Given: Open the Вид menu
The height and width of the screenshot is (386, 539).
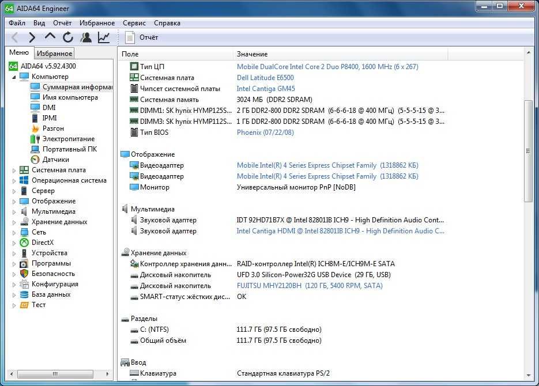Looking at the screenshot, I should (x=39, y=23).
